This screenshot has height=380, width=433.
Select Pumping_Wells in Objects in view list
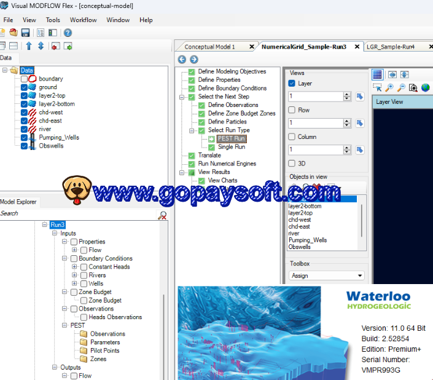(308, 240)
